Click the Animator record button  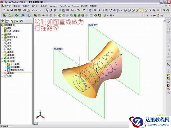point(154,16)
